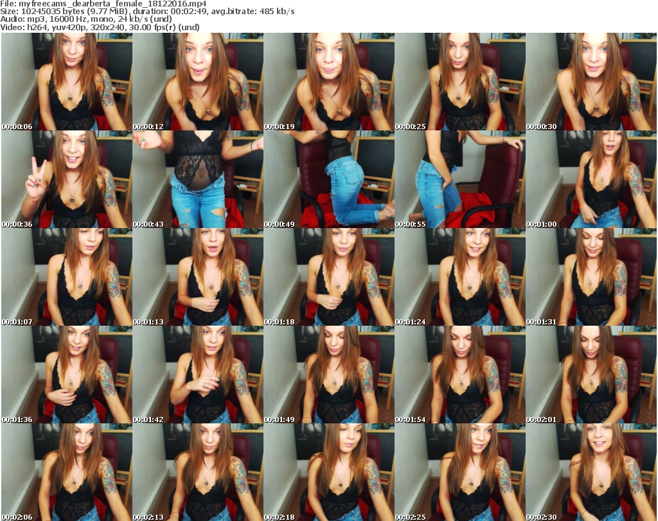Open the thumbnail stamped 00:00:19
Image resolution: width=658 pixels, height=521 pixels.
pos(329,82)
